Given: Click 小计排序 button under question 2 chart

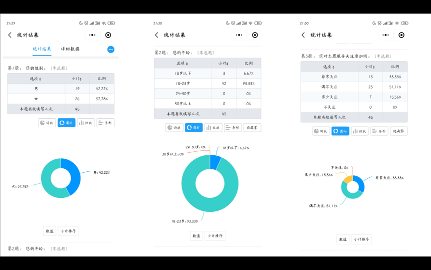Looking at the screenshot, I should pos(215,236).
